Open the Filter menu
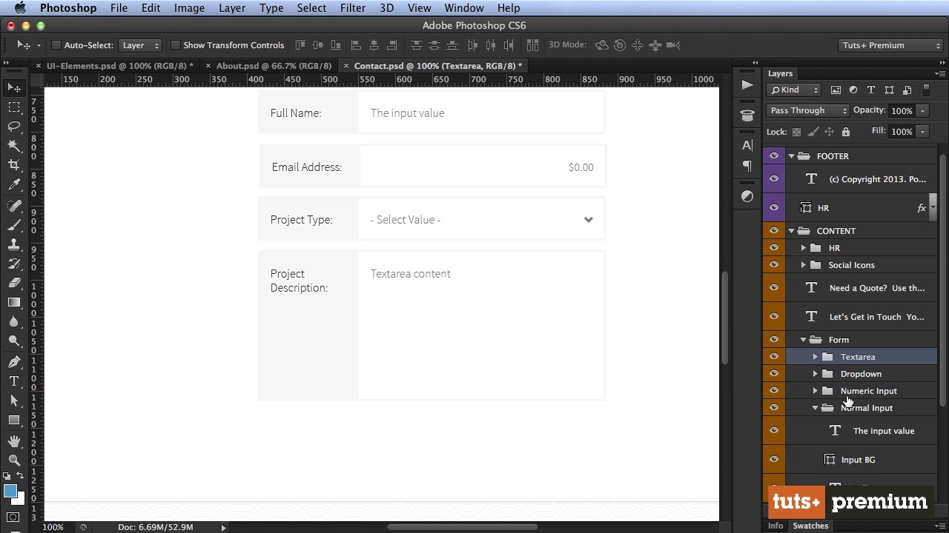The image size is (949, 533). [352, 8]
